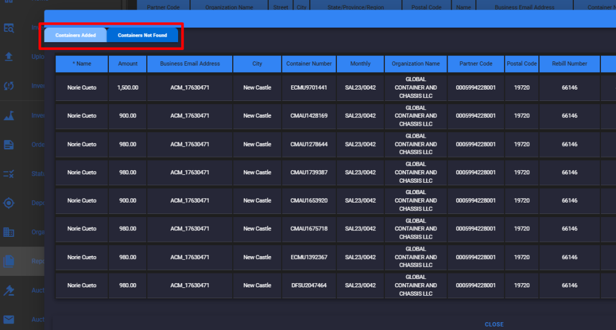Screen dimensions: 616x330
Task: Click the inventory search icon in sidebar
Action: pyautogui.click(x=9, y=28)
